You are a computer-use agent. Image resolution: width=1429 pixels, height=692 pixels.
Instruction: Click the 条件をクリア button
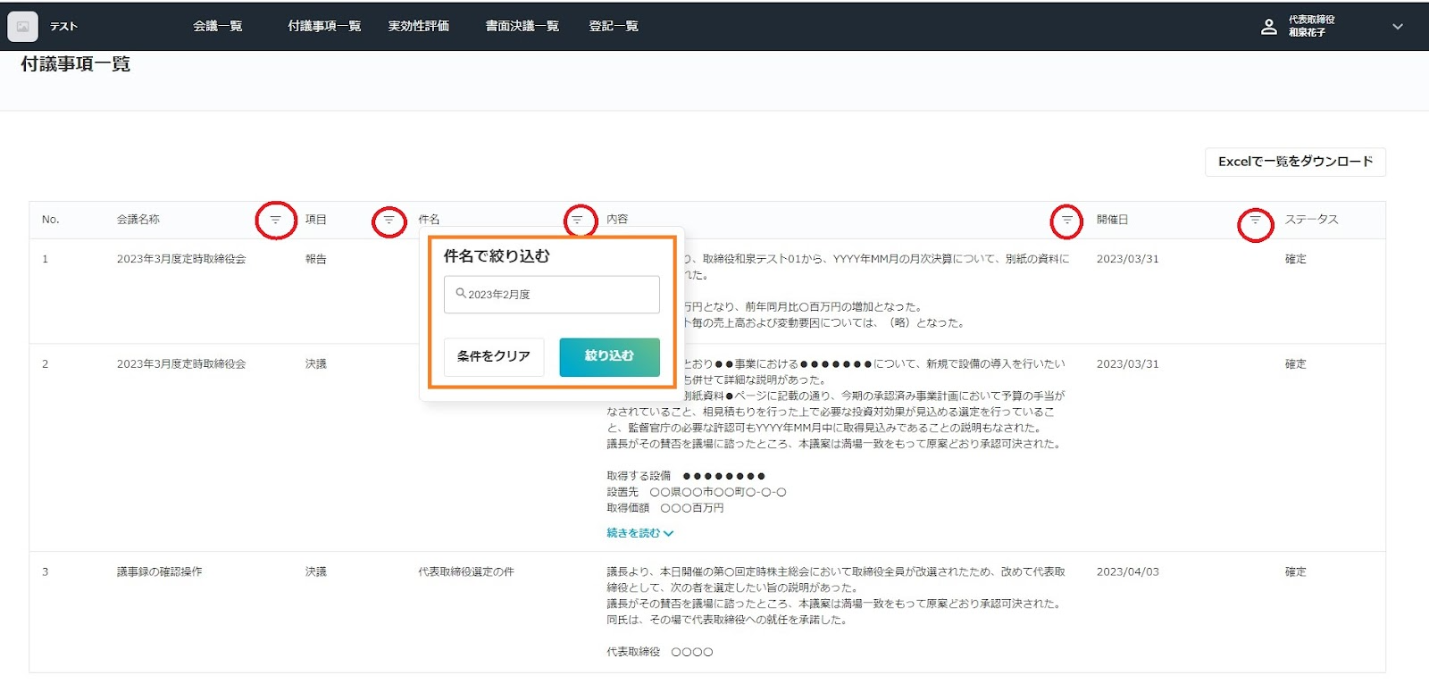tap(494, 356)
